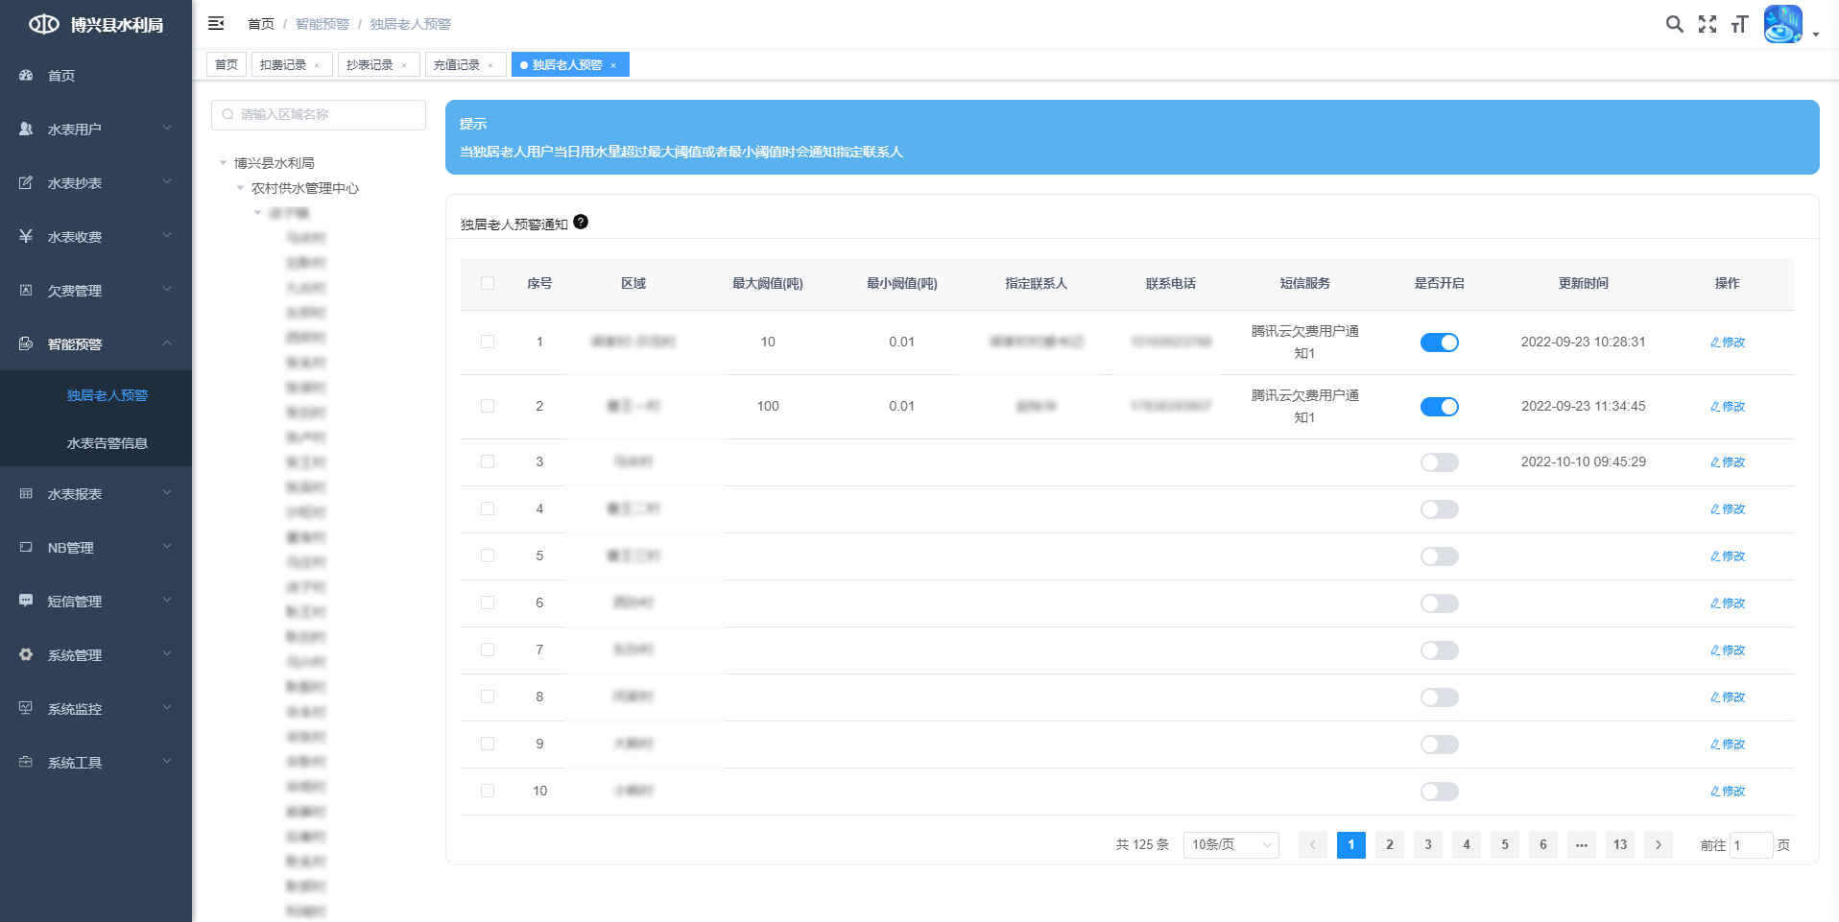
Task: Click the search magnifier icon in header
Action: click(1674, 24)
